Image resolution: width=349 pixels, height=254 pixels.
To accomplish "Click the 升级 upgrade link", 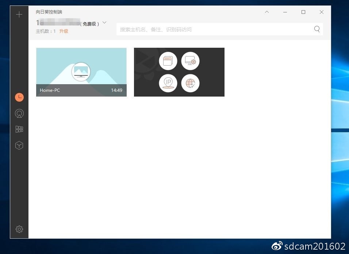I will (x=64, y=31).
